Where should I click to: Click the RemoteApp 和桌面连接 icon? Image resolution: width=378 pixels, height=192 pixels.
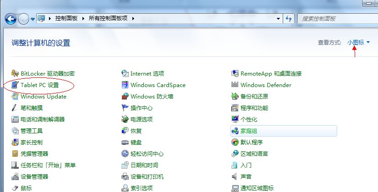pyautogui.click(x=235, y=73)
